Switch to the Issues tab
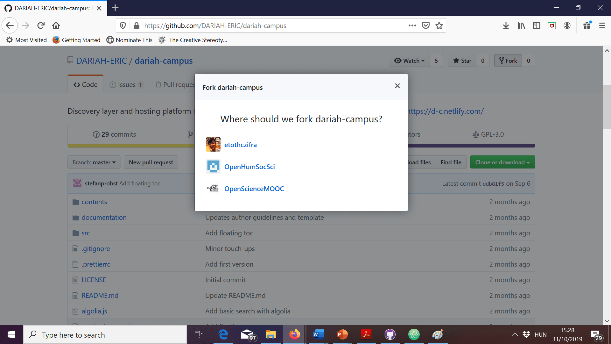This screenshot has height=344, width=611. [126, 85]
